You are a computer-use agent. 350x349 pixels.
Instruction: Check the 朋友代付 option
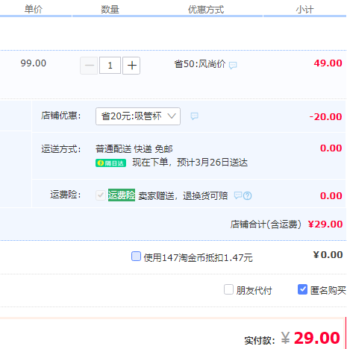pyautogui.click(x=228, y=289)
